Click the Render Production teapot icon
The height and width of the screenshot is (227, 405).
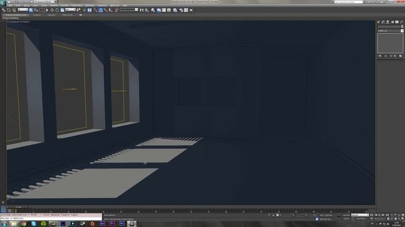191,10
